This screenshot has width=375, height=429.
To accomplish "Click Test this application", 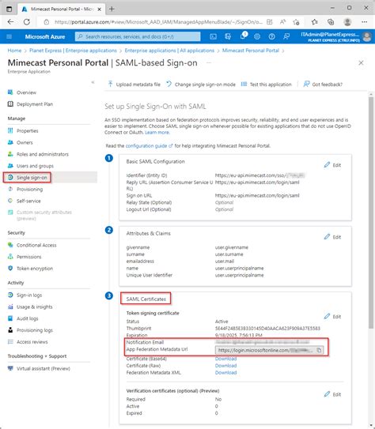I will (x=267, y=85).
